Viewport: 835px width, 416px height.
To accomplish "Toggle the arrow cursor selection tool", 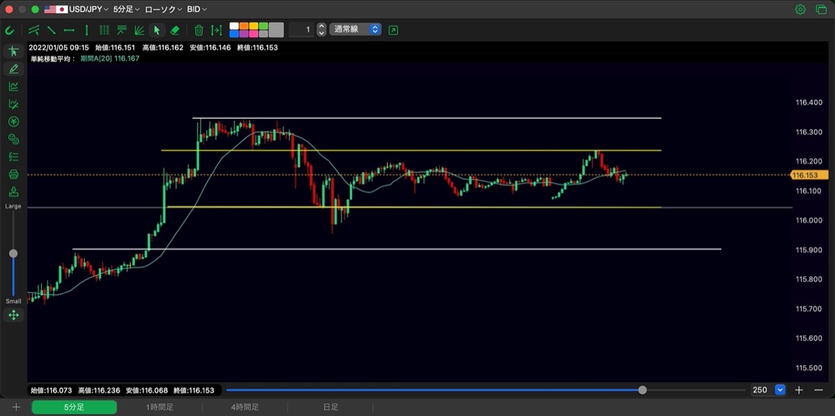I will 157,30.
